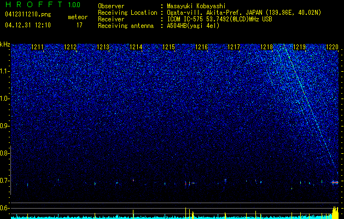This screenshot has height=219, width=344.
Task: Click the 'Receiving antenna' field label
Action: click(126, 26)
